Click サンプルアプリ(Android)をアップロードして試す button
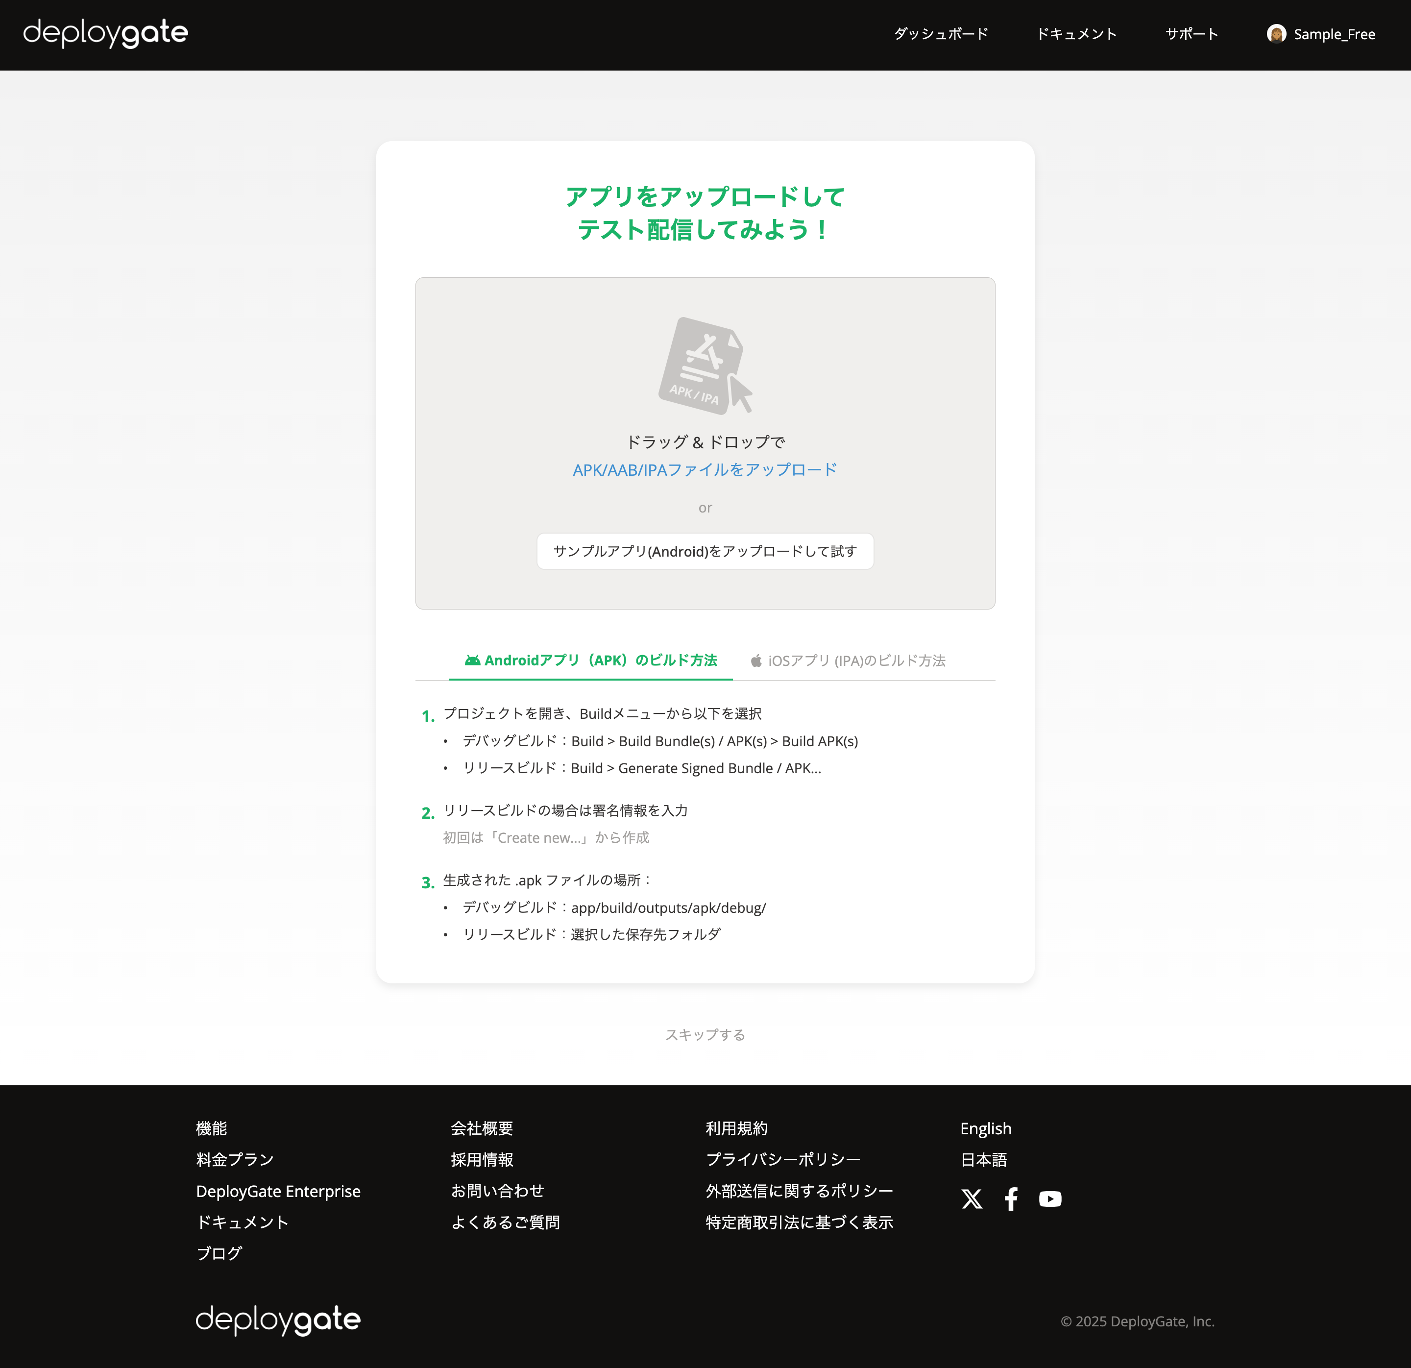1411x1368 pixels. point(705,551)
